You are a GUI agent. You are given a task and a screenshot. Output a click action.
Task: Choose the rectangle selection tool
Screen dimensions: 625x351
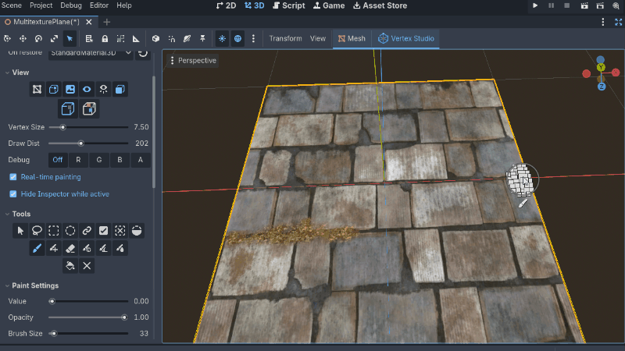tap(53, 230)
